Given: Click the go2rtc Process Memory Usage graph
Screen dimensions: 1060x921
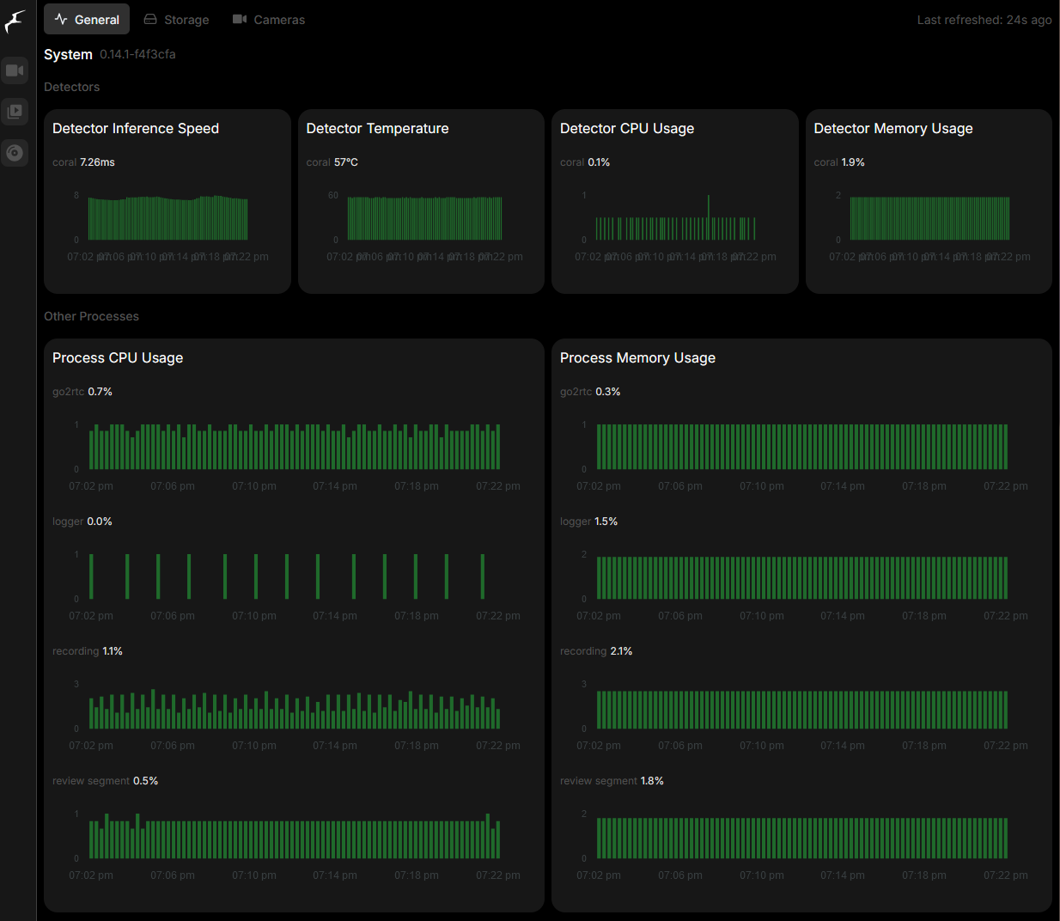Looking at the screenshot, I should click(x=801, y=447).
